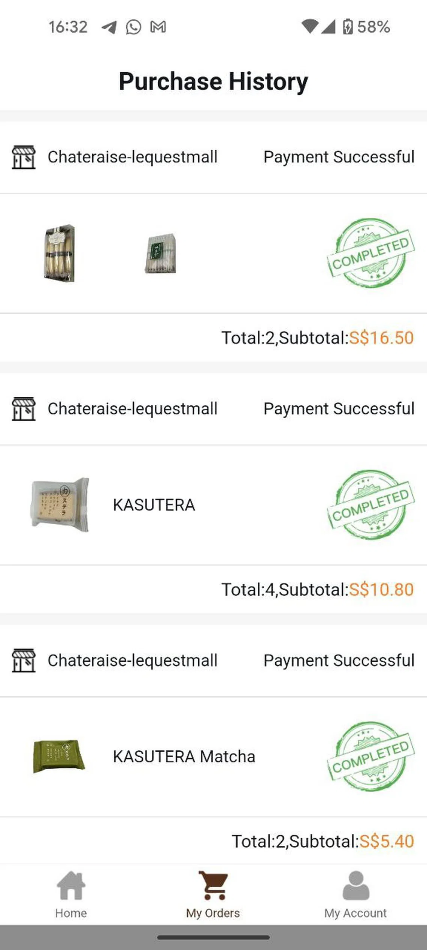Open the KASUTERA product name
This screenshot has height=950, width=427.
click(154, 505)
